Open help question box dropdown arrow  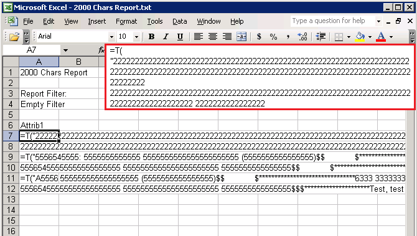[378, 21]
